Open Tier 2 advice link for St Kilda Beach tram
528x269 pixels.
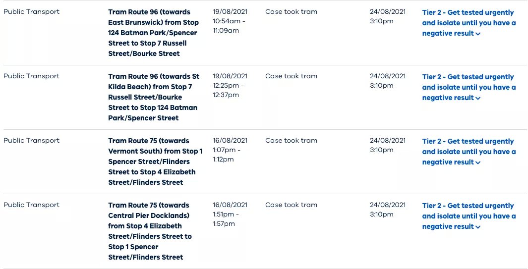click(x=469, y=87)
